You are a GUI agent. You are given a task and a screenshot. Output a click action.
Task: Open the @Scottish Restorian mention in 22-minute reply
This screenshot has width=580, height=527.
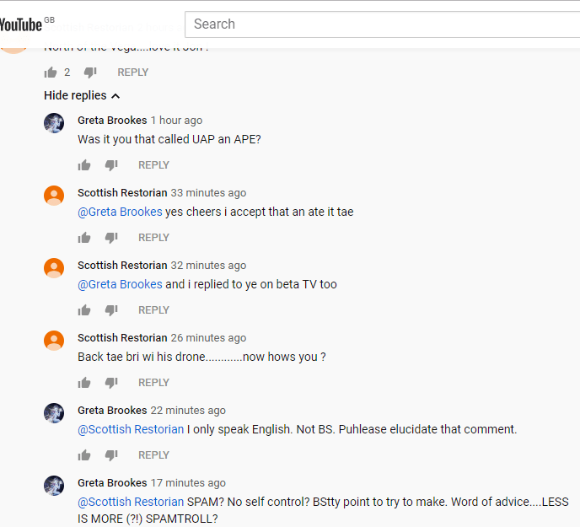click(x=131, y=429)
